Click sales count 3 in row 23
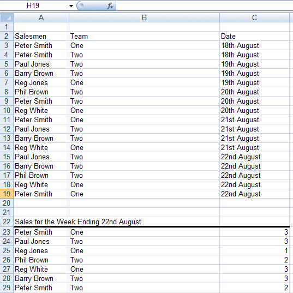This screenshot has width=293, height=293. click(254, 232)
